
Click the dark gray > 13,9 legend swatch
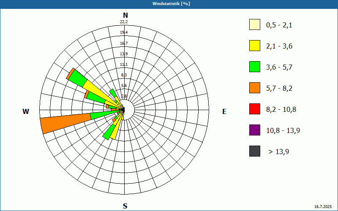pyautogui.click(x=255, y=151)
